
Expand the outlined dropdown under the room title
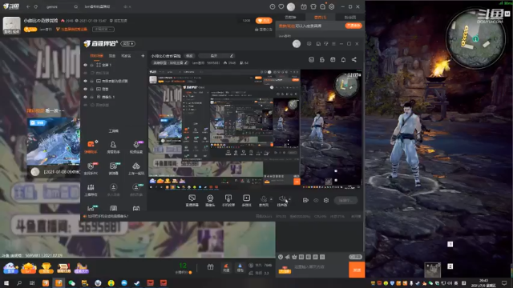(103, 30)
